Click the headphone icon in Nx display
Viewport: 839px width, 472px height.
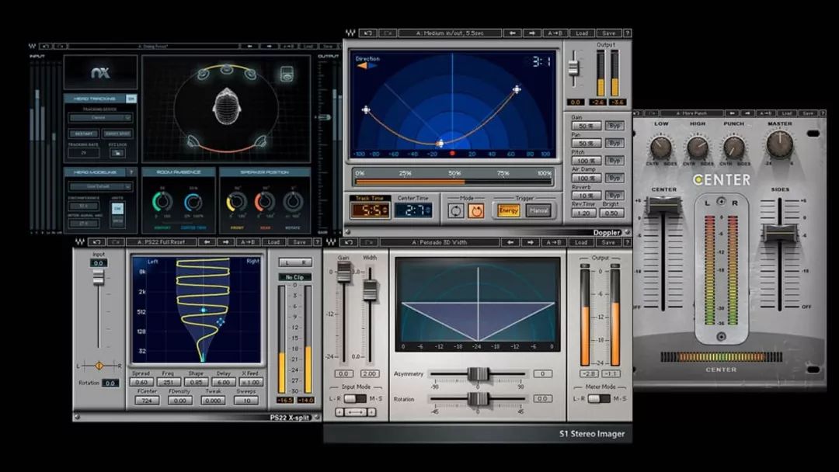tap(287, 75)
